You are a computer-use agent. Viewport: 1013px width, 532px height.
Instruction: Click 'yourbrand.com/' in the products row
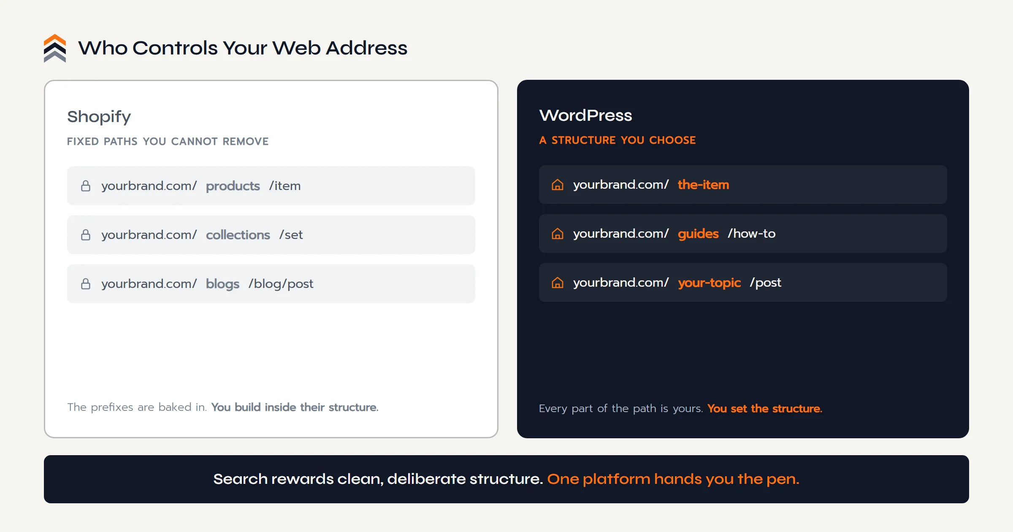149,186
